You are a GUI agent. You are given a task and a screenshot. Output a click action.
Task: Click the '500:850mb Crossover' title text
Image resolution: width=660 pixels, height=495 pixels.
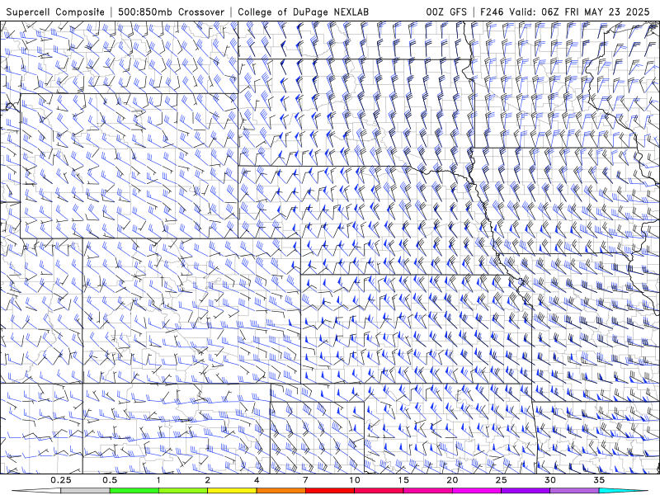click(172, 12)
